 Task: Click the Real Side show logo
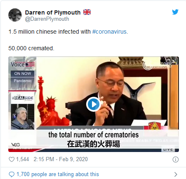point(23,98)
